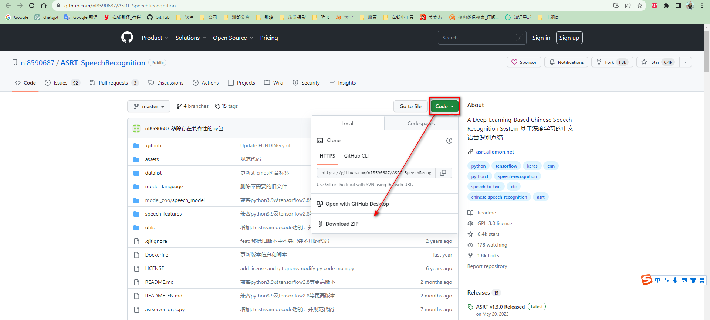The image size is (710, 320).
Task: Click the tensorflow topic tag
Action: [x=506, y=166]
